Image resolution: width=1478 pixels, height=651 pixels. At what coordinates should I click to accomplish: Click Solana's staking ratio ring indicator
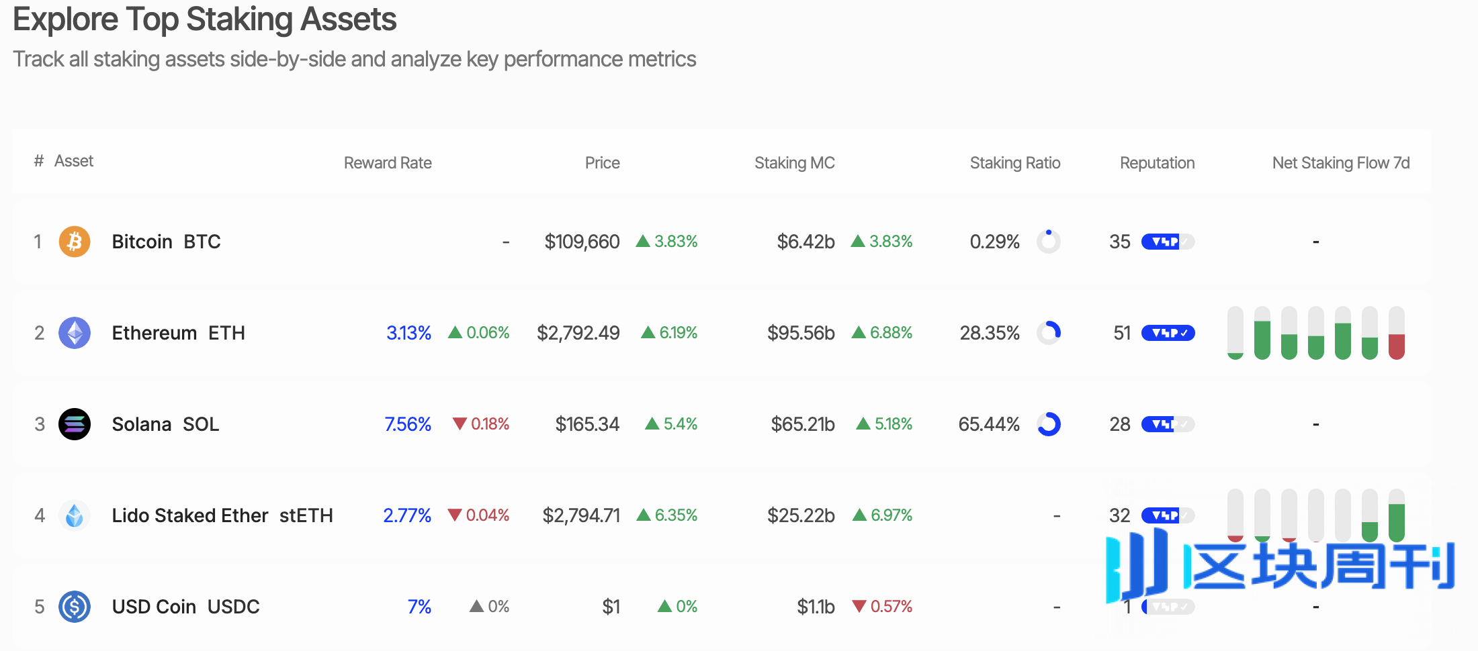(x=1049, y=424)
